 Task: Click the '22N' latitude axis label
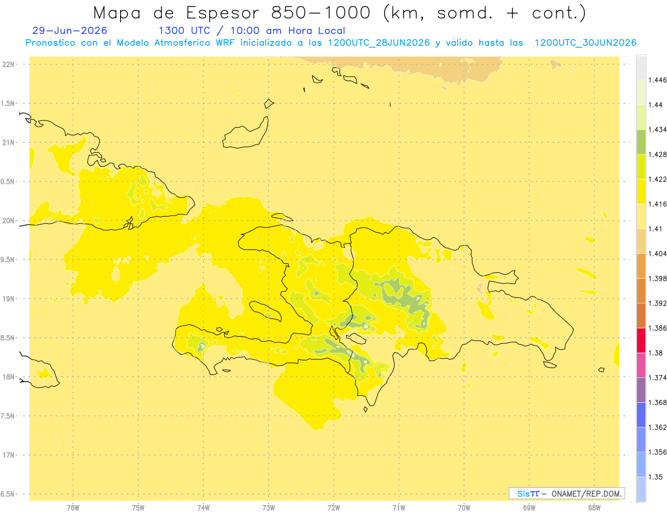tap(8, 64)
